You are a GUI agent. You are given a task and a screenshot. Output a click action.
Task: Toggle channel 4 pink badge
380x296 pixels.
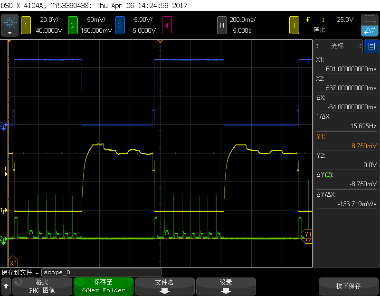point(167,25)
